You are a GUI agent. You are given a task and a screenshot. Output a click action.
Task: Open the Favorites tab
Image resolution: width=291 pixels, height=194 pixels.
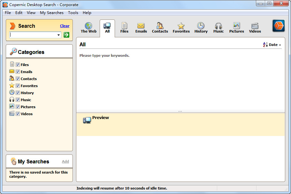pos(181,28)
